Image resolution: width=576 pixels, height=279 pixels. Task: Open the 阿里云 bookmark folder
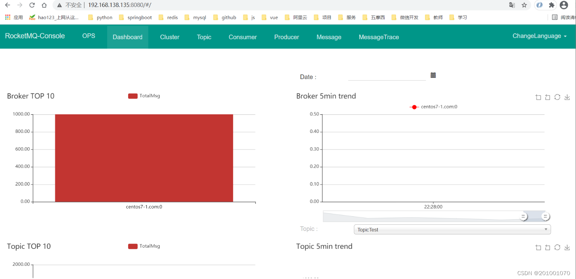pos(296,17)
